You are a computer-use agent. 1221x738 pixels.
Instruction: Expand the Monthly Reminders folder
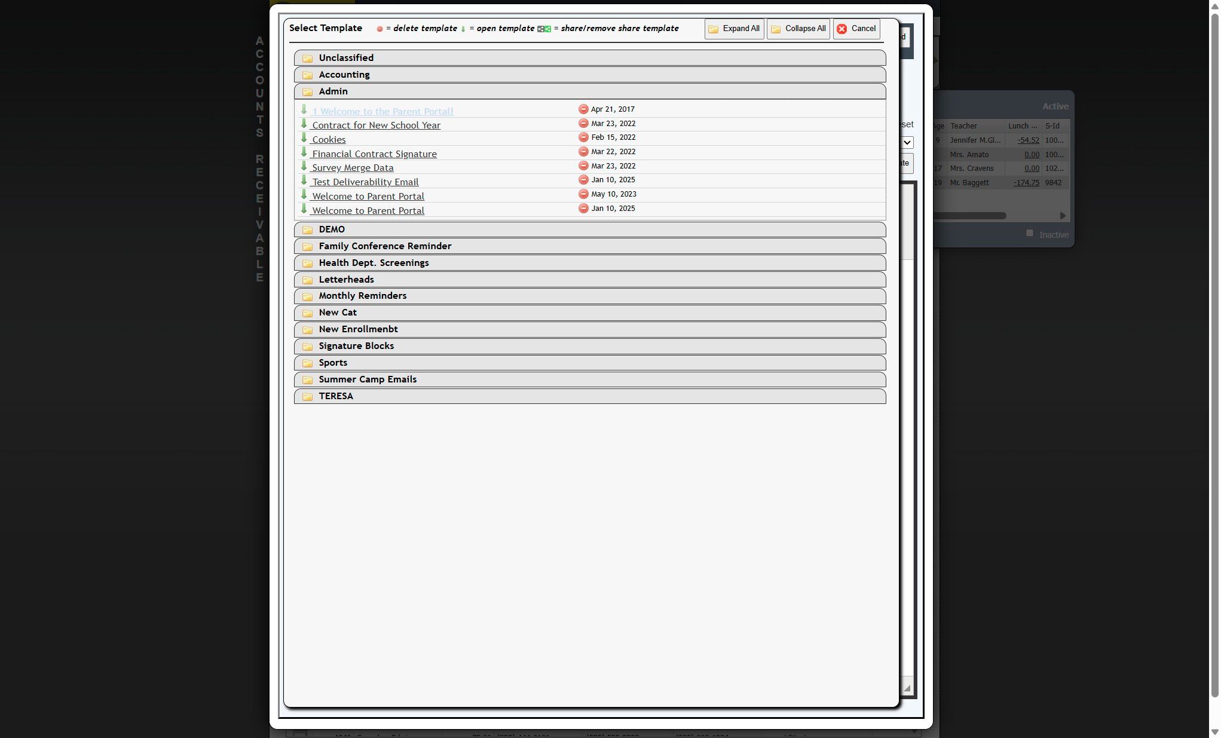[x=362, y=296]
